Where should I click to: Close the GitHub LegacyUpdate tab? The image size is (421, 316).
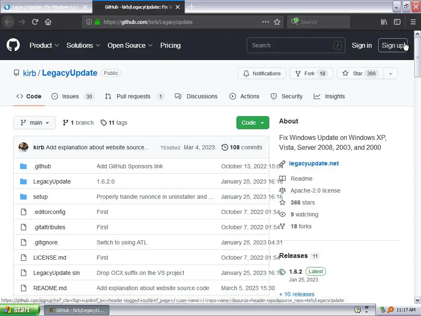click(178, 7)
